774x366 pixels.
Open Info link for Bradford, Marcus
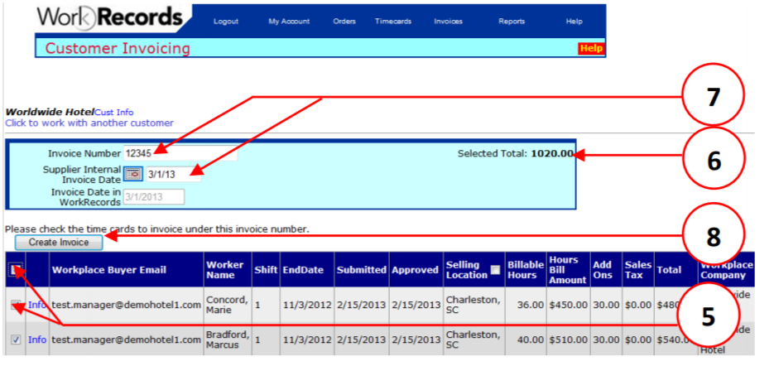37,340
